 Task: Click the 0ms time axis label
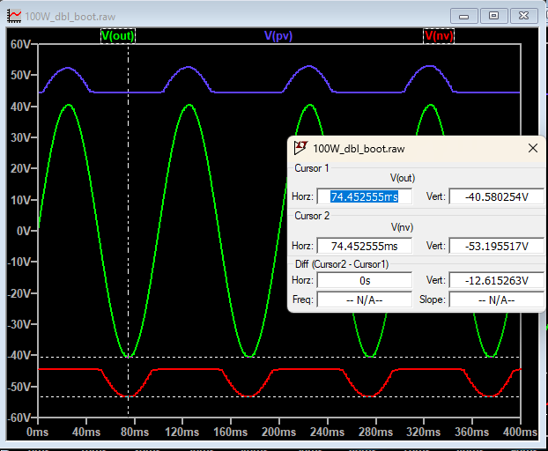pyautogui.click(x=37, y=433)
